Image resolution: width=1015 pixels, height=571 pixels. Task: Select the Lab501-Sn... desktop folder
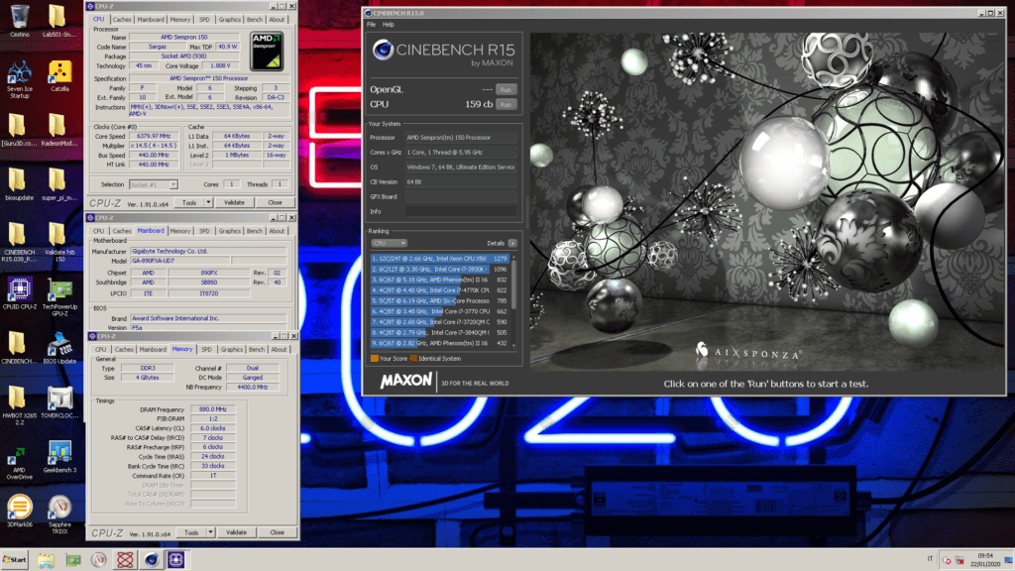[x=56, y=21]
